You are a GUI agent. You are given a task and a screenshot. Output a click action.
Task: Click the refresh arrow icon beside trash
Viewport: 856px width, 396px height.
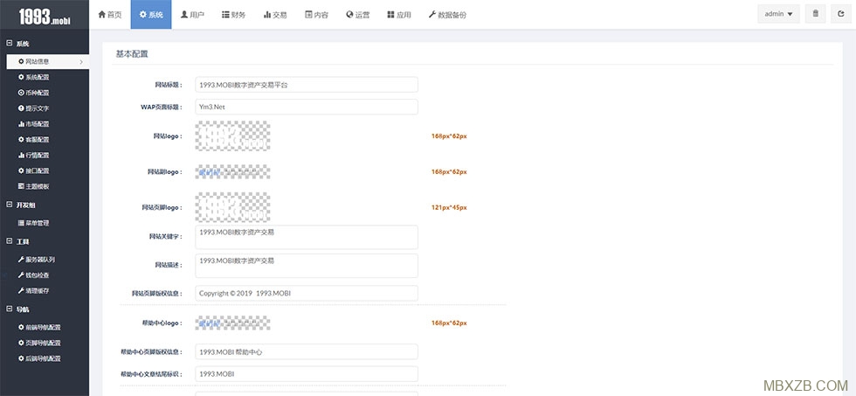[841, 14]
